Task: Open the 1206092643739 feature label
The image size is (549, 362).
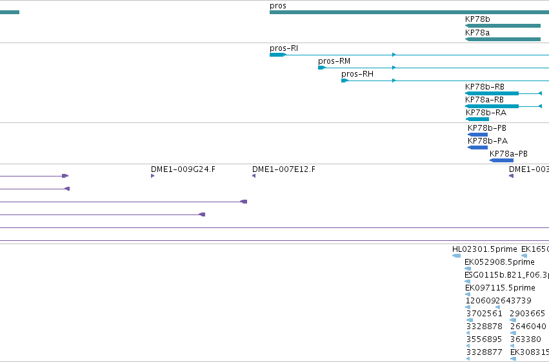Action: (x=499, y=301)
